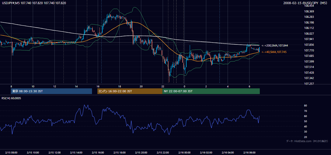Click the date label 2/16 00:00

184,153
